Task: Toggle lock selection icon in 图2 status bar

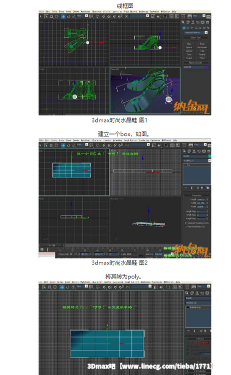Action: coord(71,254)
